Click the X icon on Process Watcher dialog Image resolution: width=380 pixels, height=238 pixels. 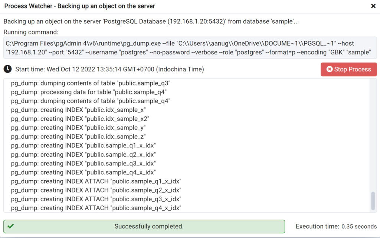coord(373,6)
